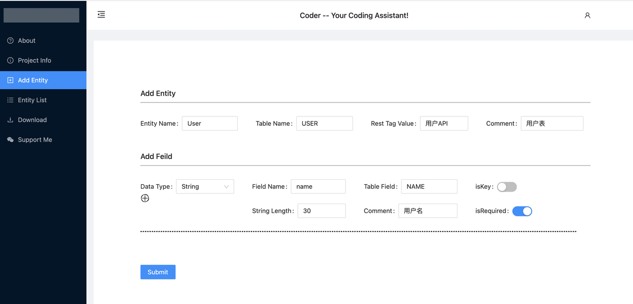This screenshot has height=304, width=633.
Task: Select the Add Entity plus-square icon in sidebar
Action: (x=10, y=80)
